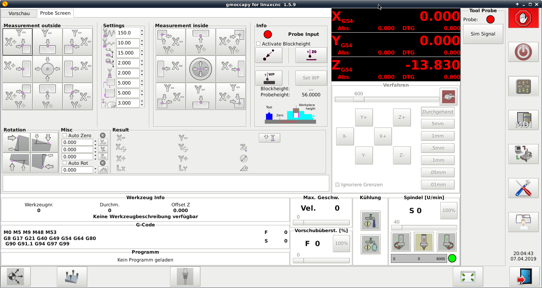Select the outside circle center measurement
The image size is (542, 288).
[48, 69]
